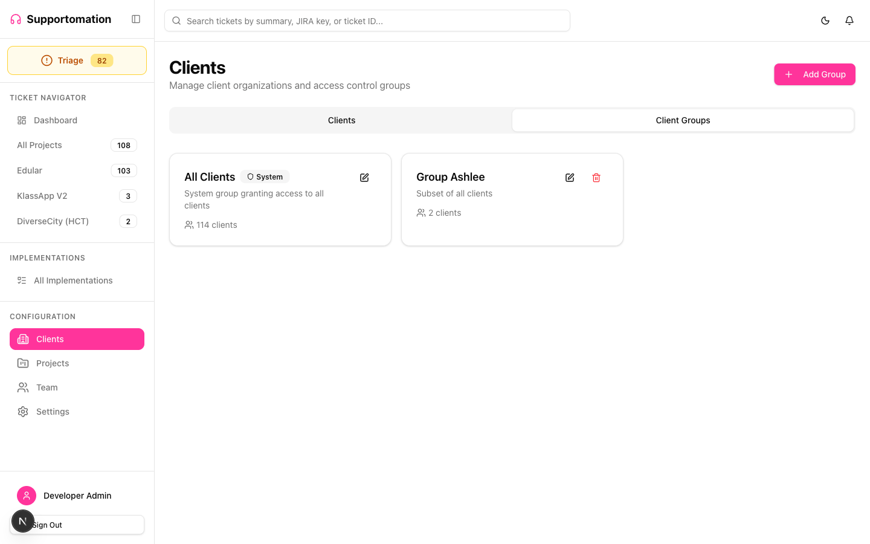Screen dimensions: 870x544
Task: Click the Developer Admin avatar
Action: click(27, 496)
